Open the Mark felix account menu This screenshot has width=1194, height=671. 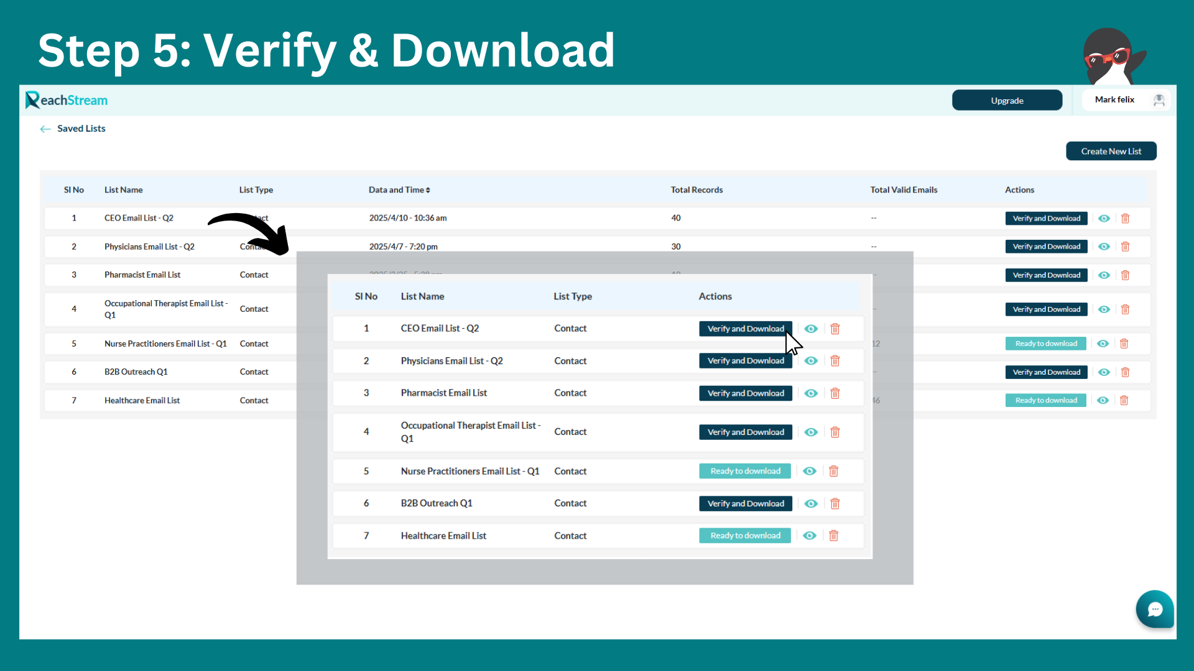point(1115,100)
